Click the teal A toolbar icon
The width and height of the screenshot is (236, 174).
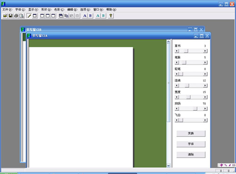98,16
